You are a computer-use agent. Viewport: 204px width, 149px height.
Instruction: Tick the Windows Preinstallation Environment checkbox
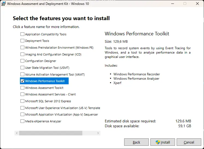coord(22,48)
